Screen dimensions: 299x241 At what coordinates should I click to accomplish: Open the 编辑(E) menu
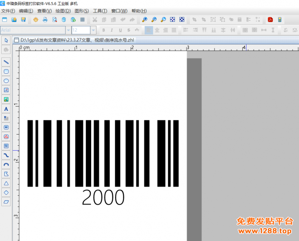[26, 11]
